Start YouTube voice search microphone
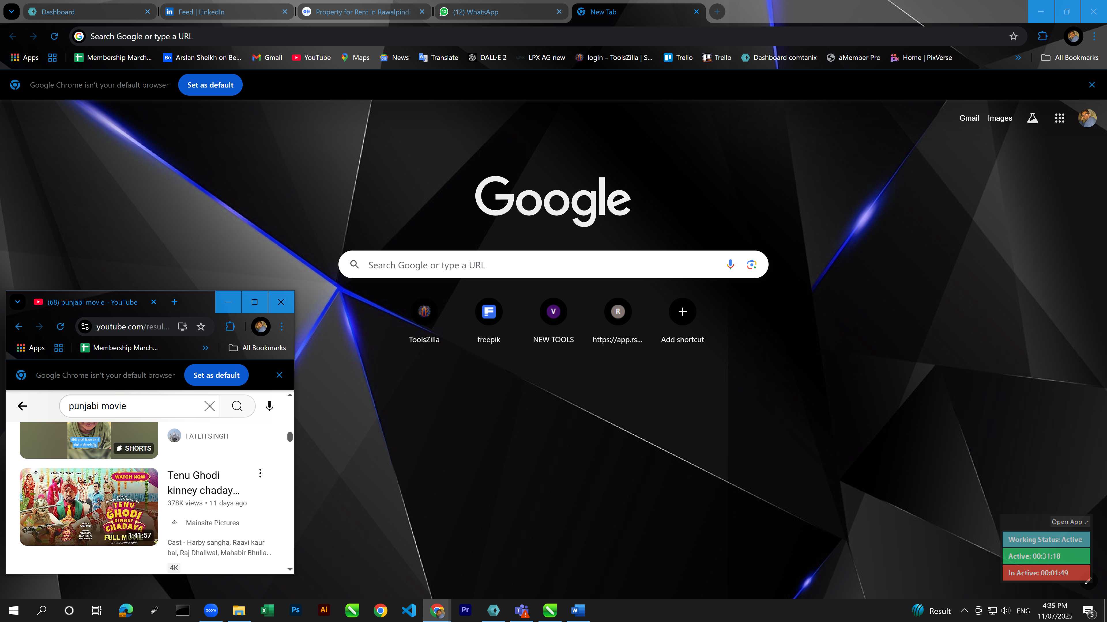Screen dimensions: 1107x622 [270, 406]
